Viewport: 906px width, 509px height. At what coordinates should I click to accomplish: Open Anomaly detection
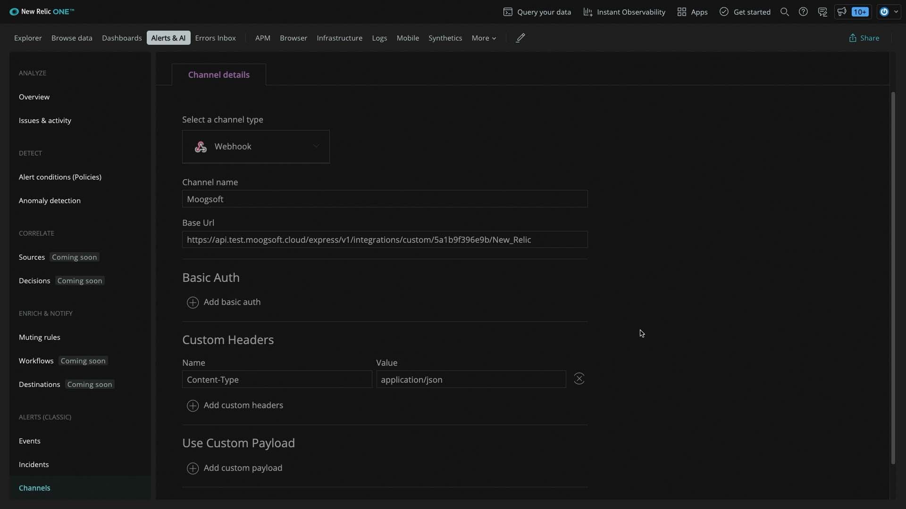50,200
